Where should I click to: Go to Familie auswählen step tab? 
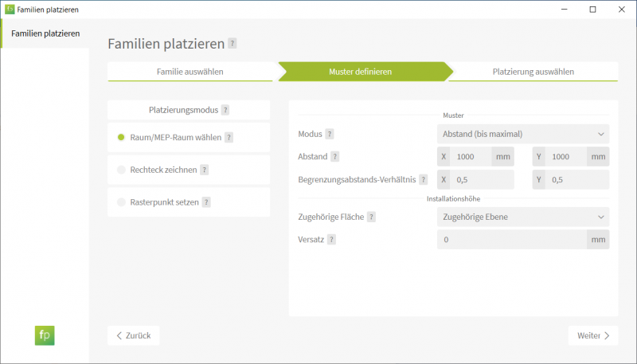tap(190, 72)
